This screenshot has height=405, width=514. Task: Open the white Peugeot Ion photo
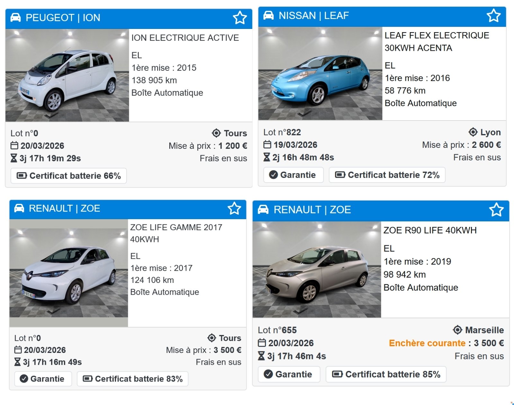coord(67,76)
